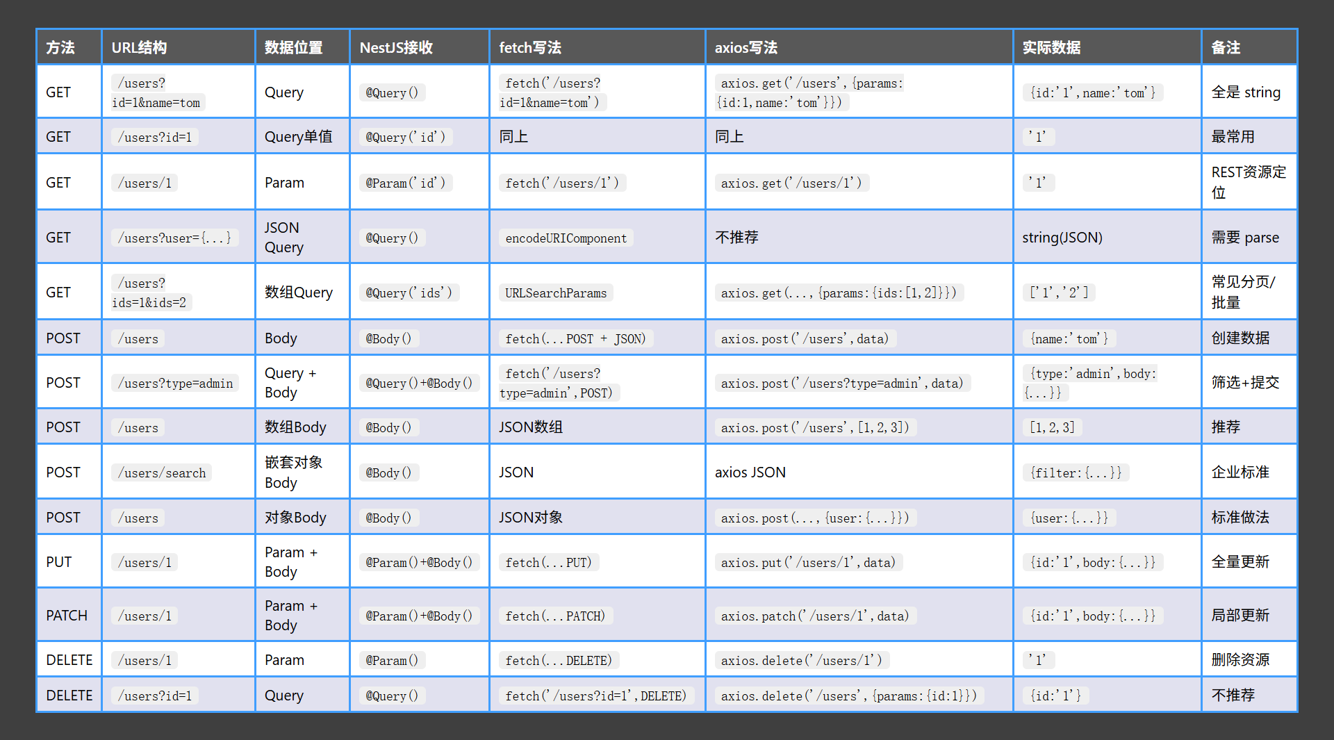Image resolution: width=1334 pixels, height=740 pixels.
Task: Click the 删除资源 note cell
Action: [1249, 660]
